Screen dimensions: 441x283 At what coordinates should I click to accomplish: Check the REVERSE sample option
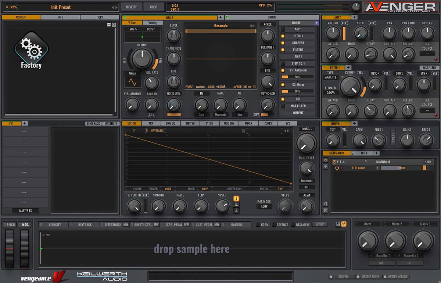point(274,224)
